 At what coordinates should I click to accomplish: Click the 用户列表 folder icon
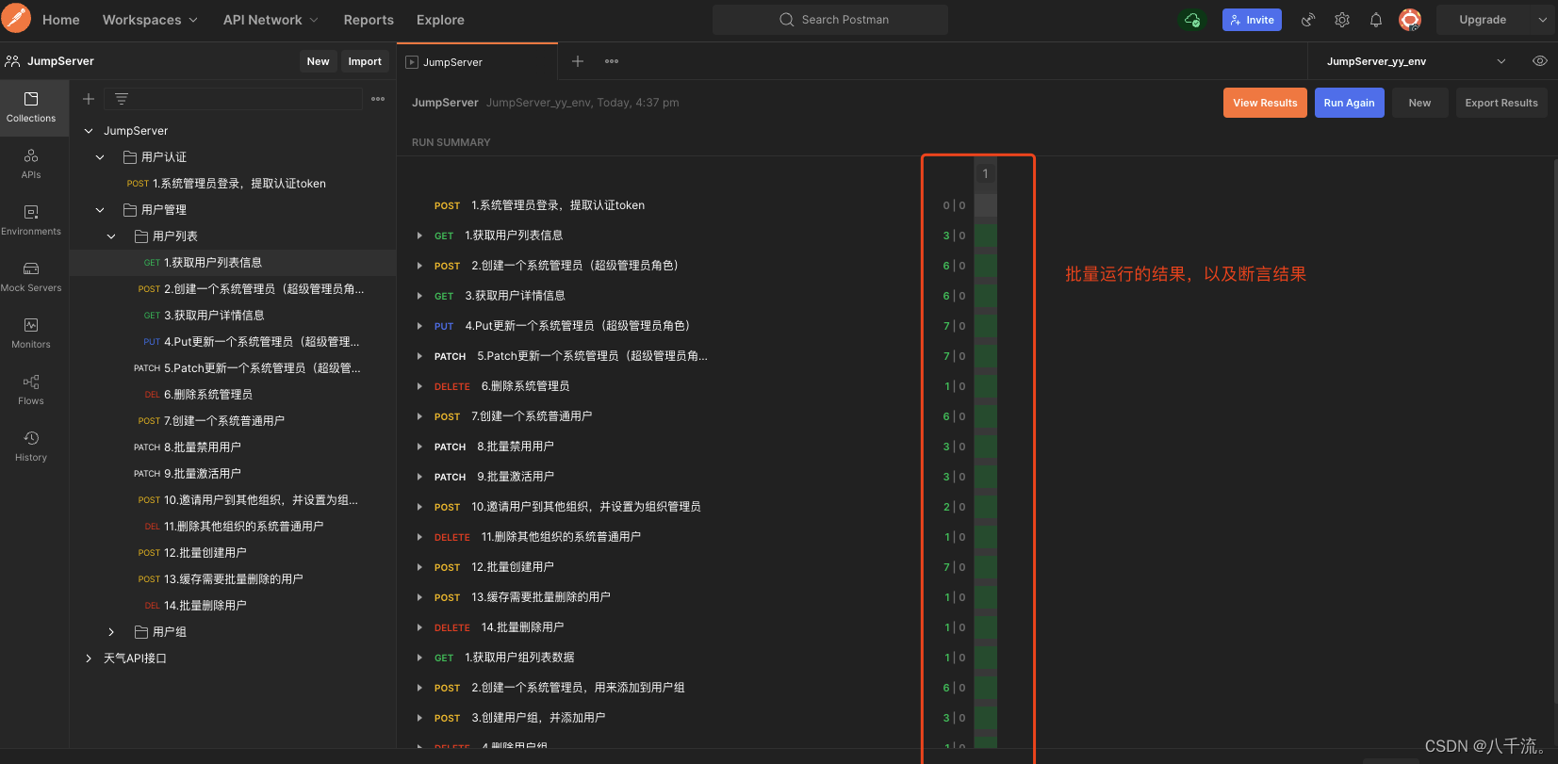point(141,236)
